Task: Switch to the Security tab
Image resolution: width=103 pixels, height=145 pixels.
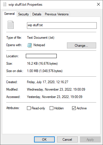Action: [24, 14]
